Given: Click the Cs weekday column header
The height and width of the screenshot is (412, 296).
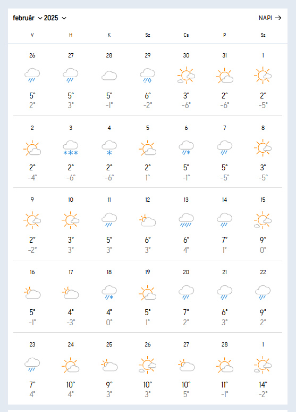Looking at the screenshot, I should tap(186, 35).
